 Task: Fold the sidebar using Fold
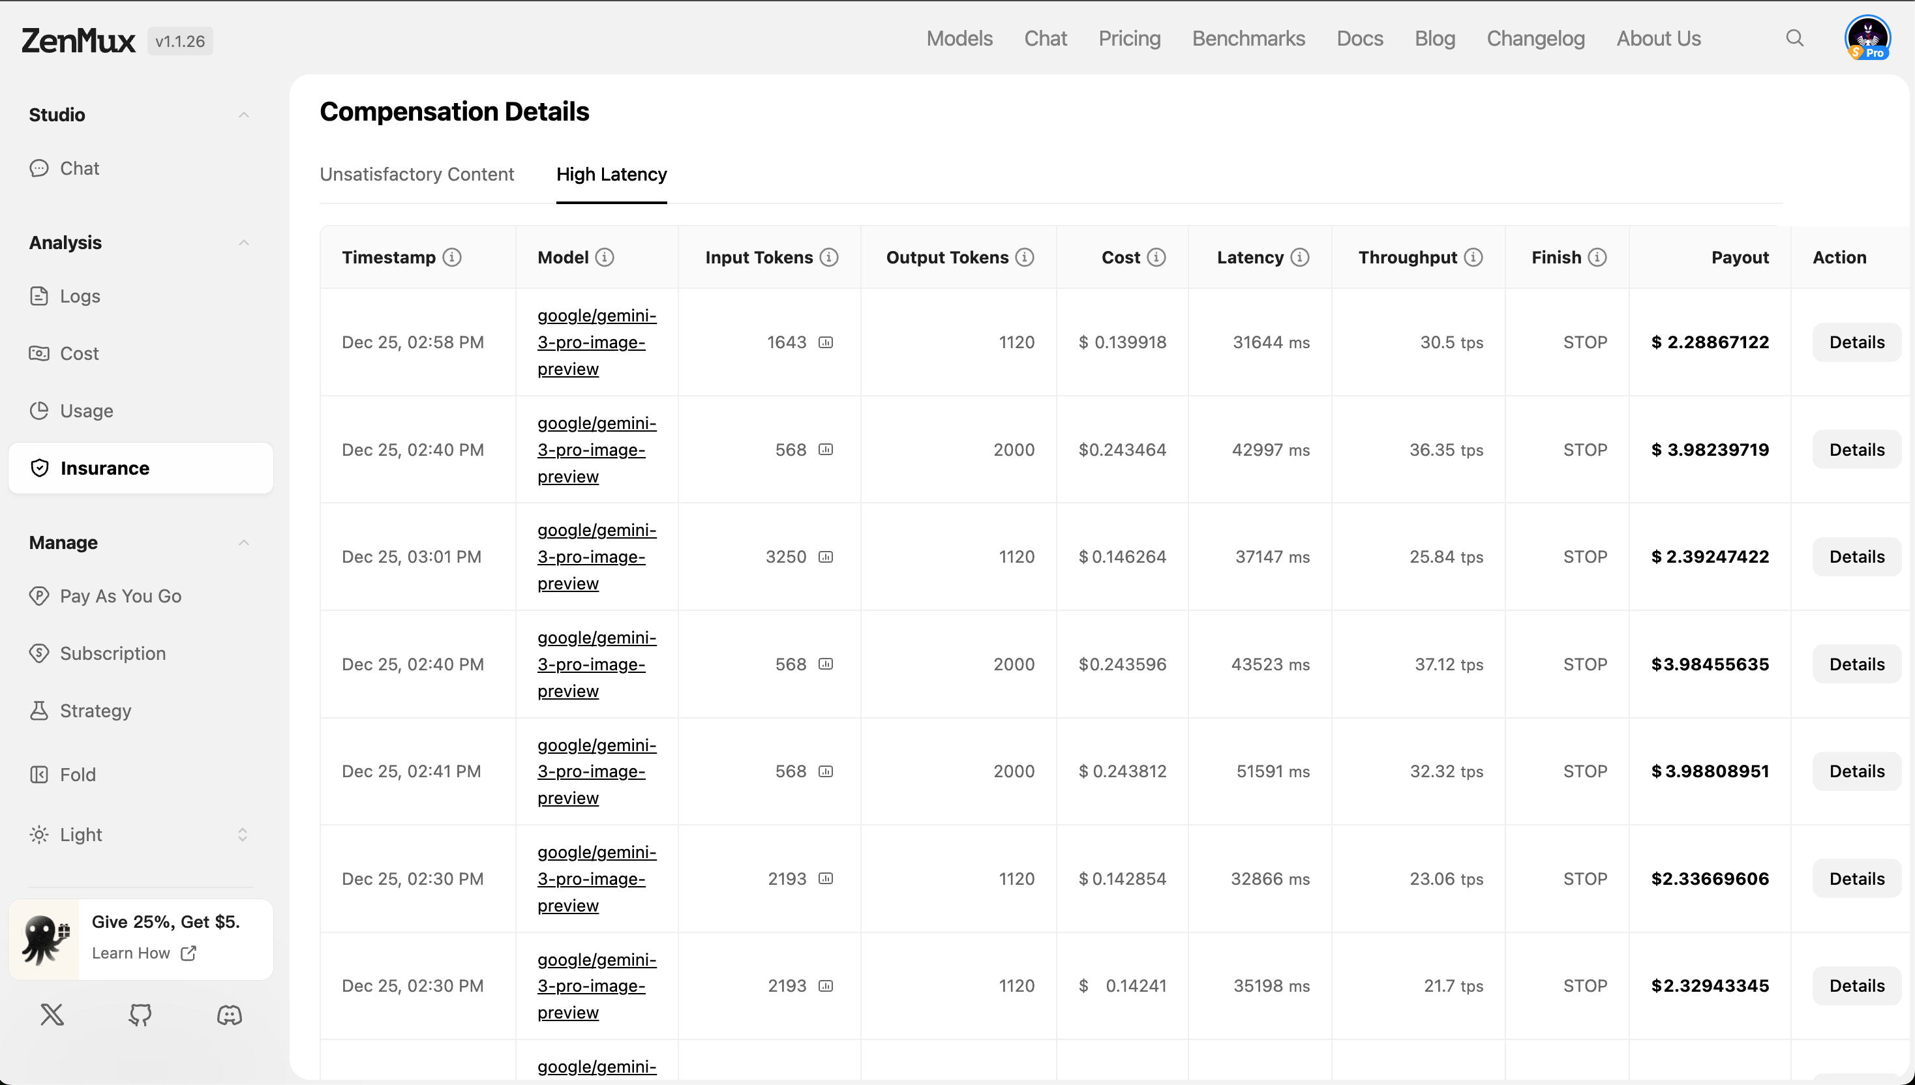tap(77, 775)
